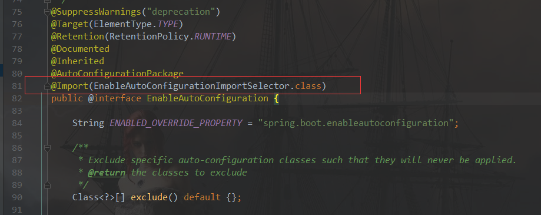Click line number 89 in the gutter
The width and height of the screenshot is (541, 215).
[x=17, y=185]
